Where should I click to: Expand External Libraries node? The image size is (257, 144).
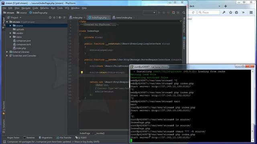(7, 52)
